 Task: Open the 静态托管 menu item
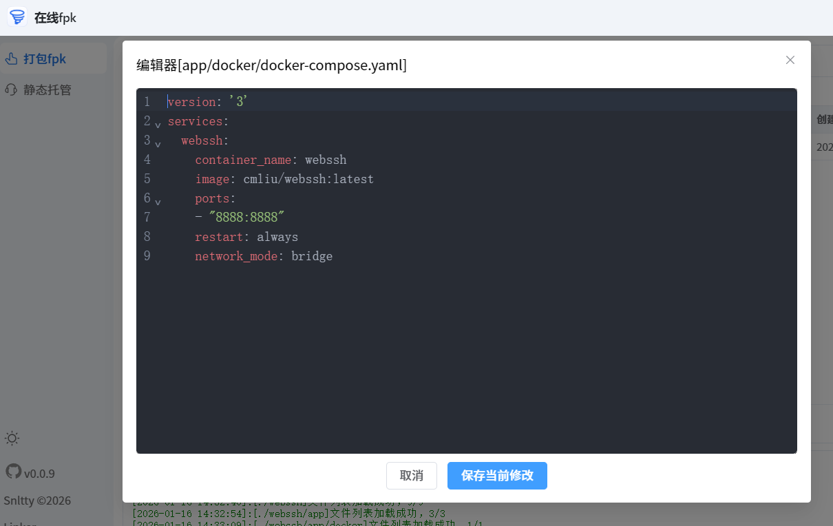(x=47, y=90)
